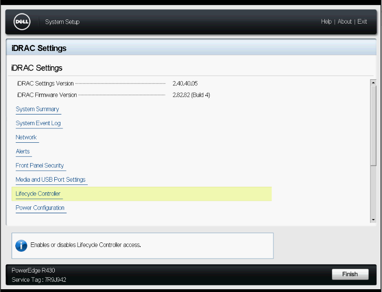Open Power Configuration options

(40, 208)
